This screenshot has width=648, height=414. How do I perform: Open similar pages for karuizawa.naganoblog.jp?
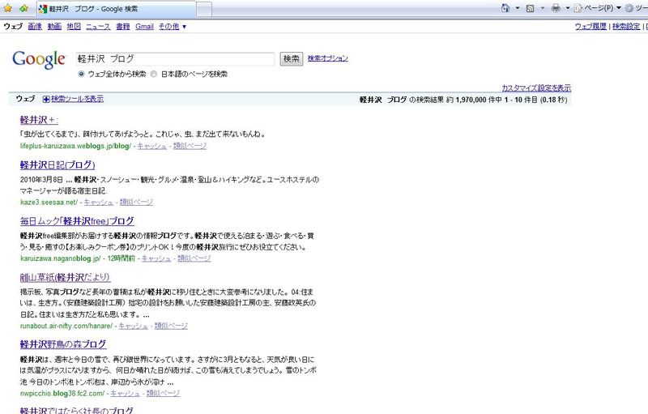pos(194,258)
